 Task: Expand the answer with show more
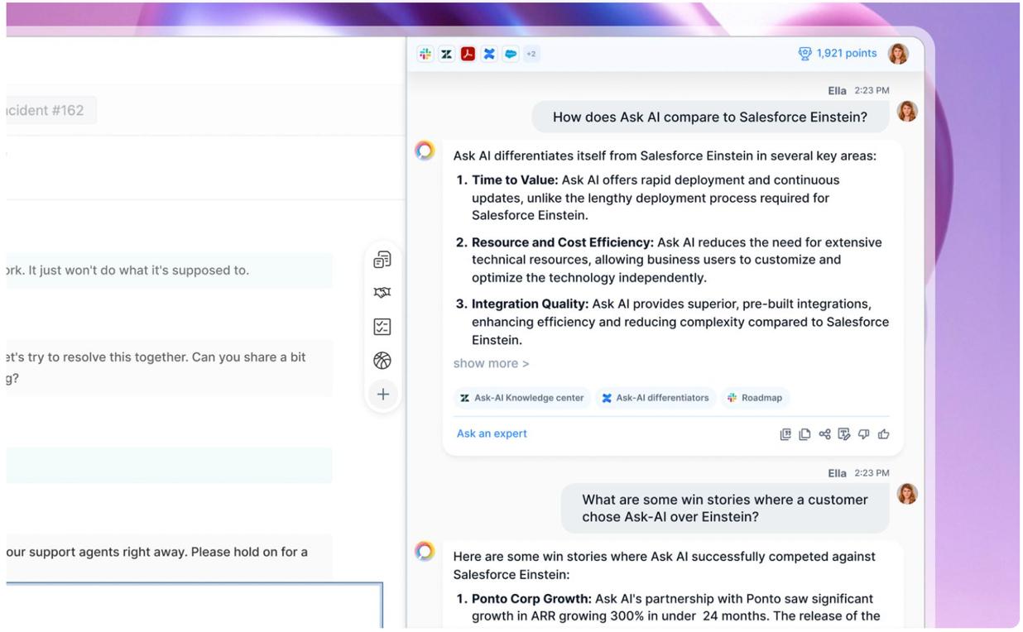click(491, 363)
